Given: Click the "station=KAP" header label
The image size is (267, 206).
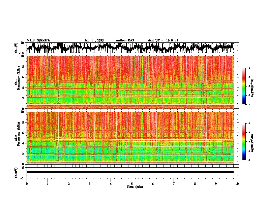Looking at the screenshot, I should pyautogui.click(x=125, y=40).
